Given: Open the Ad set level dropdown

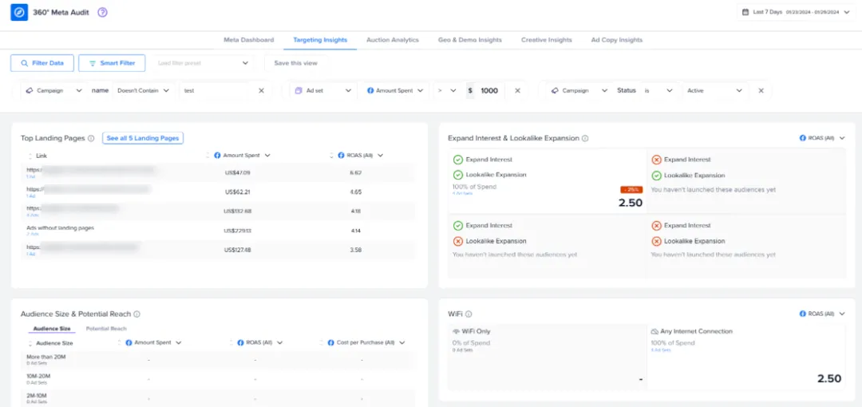Looking at the screenshot, I should 323,91.
